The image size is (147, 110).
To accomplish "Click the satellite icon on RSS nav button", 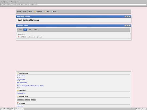I will (52, 11).
